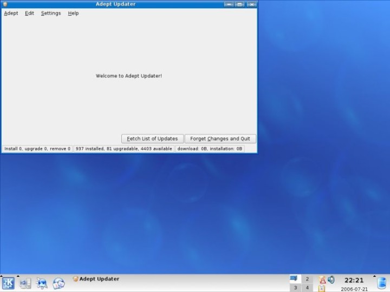The image size is (390, 292).
Task: Open the KDE K menu launcher
Action: [x=8, y=283]
